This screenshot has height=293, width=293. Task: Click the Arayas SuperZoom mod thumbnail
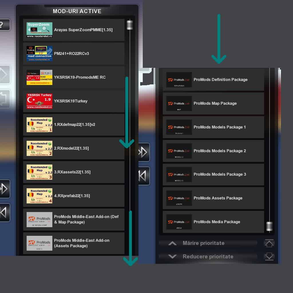coord(39,30)
